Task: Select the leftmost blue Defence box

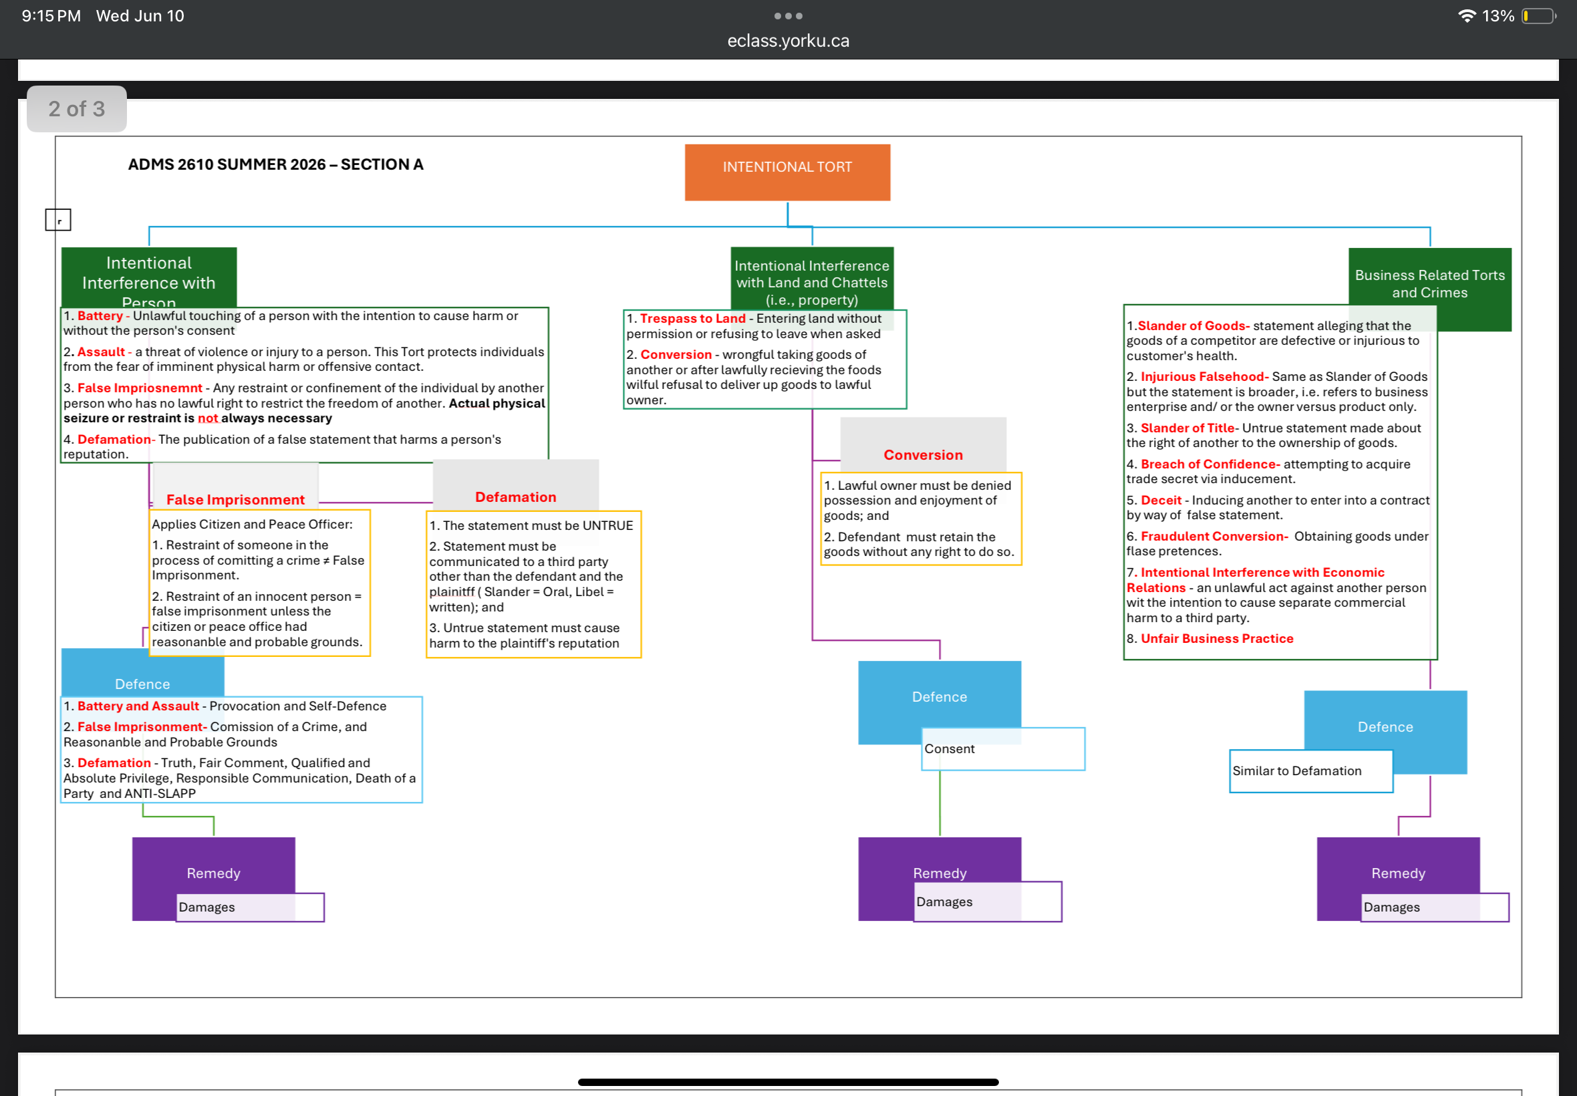Action: [143, 673]
